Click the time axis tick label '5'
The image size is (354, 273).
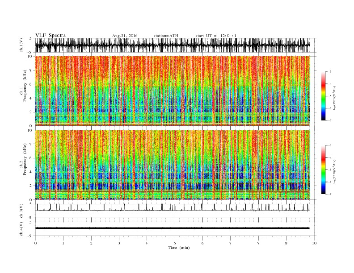175,243
